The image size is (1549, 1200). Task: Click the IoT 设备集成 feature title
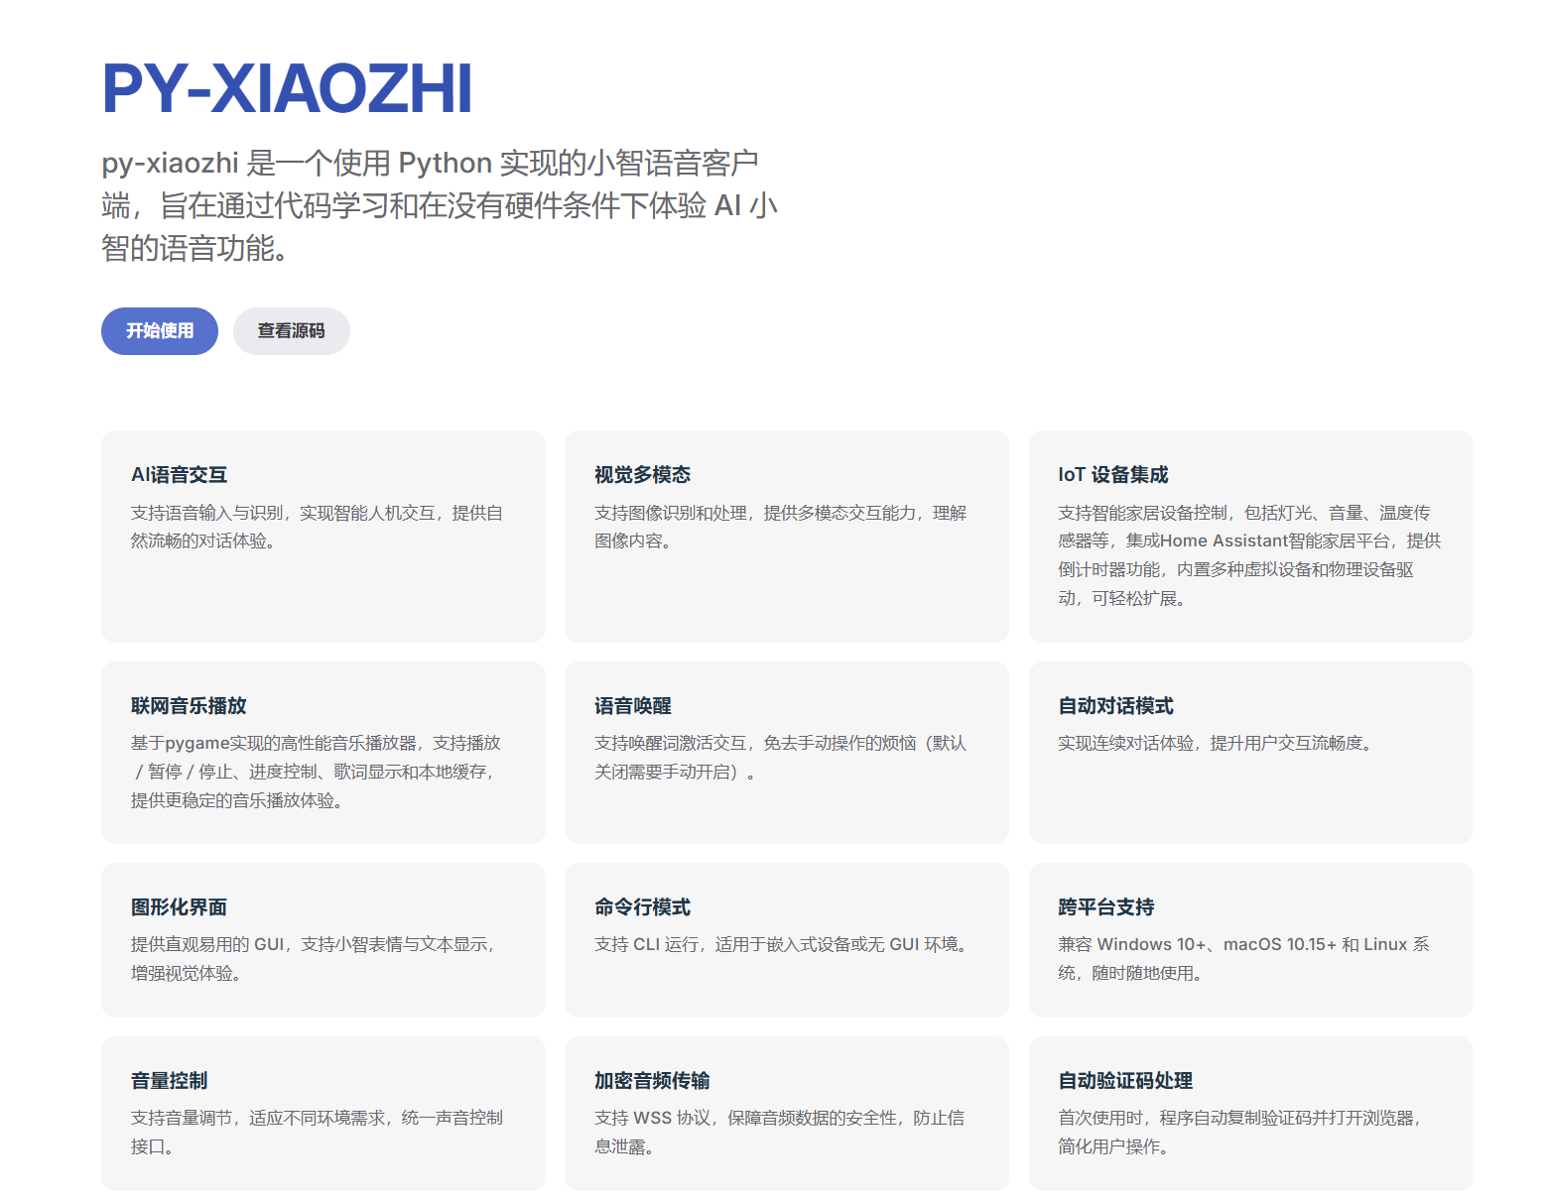1113,475
